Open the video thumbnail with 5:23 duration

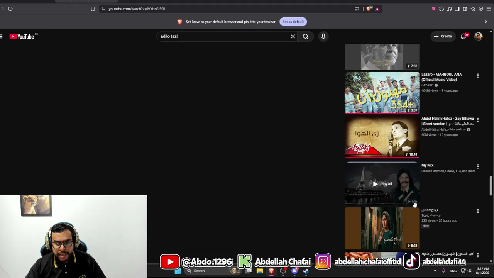click(382, 228)
